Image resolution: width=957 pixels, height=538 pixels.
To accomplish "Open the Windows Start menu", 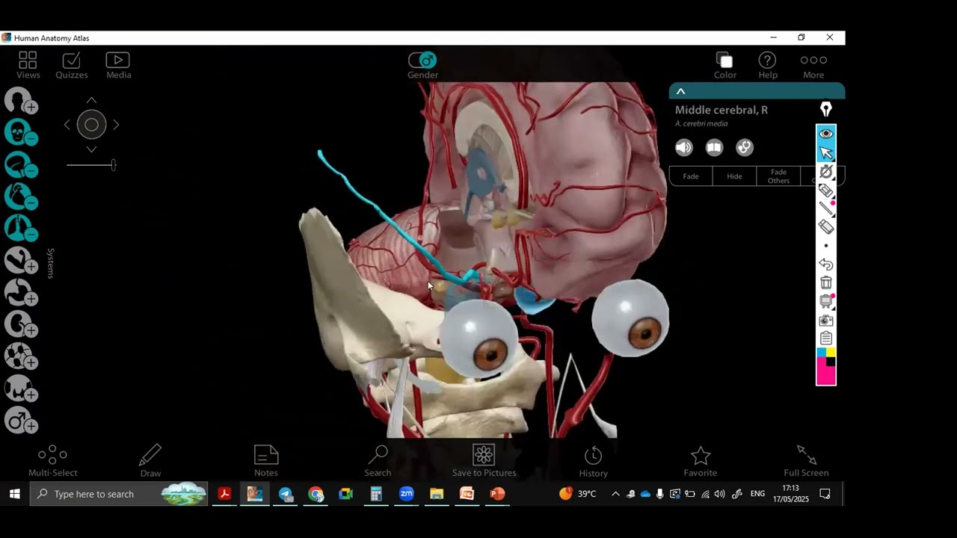I will coord(14,494).
